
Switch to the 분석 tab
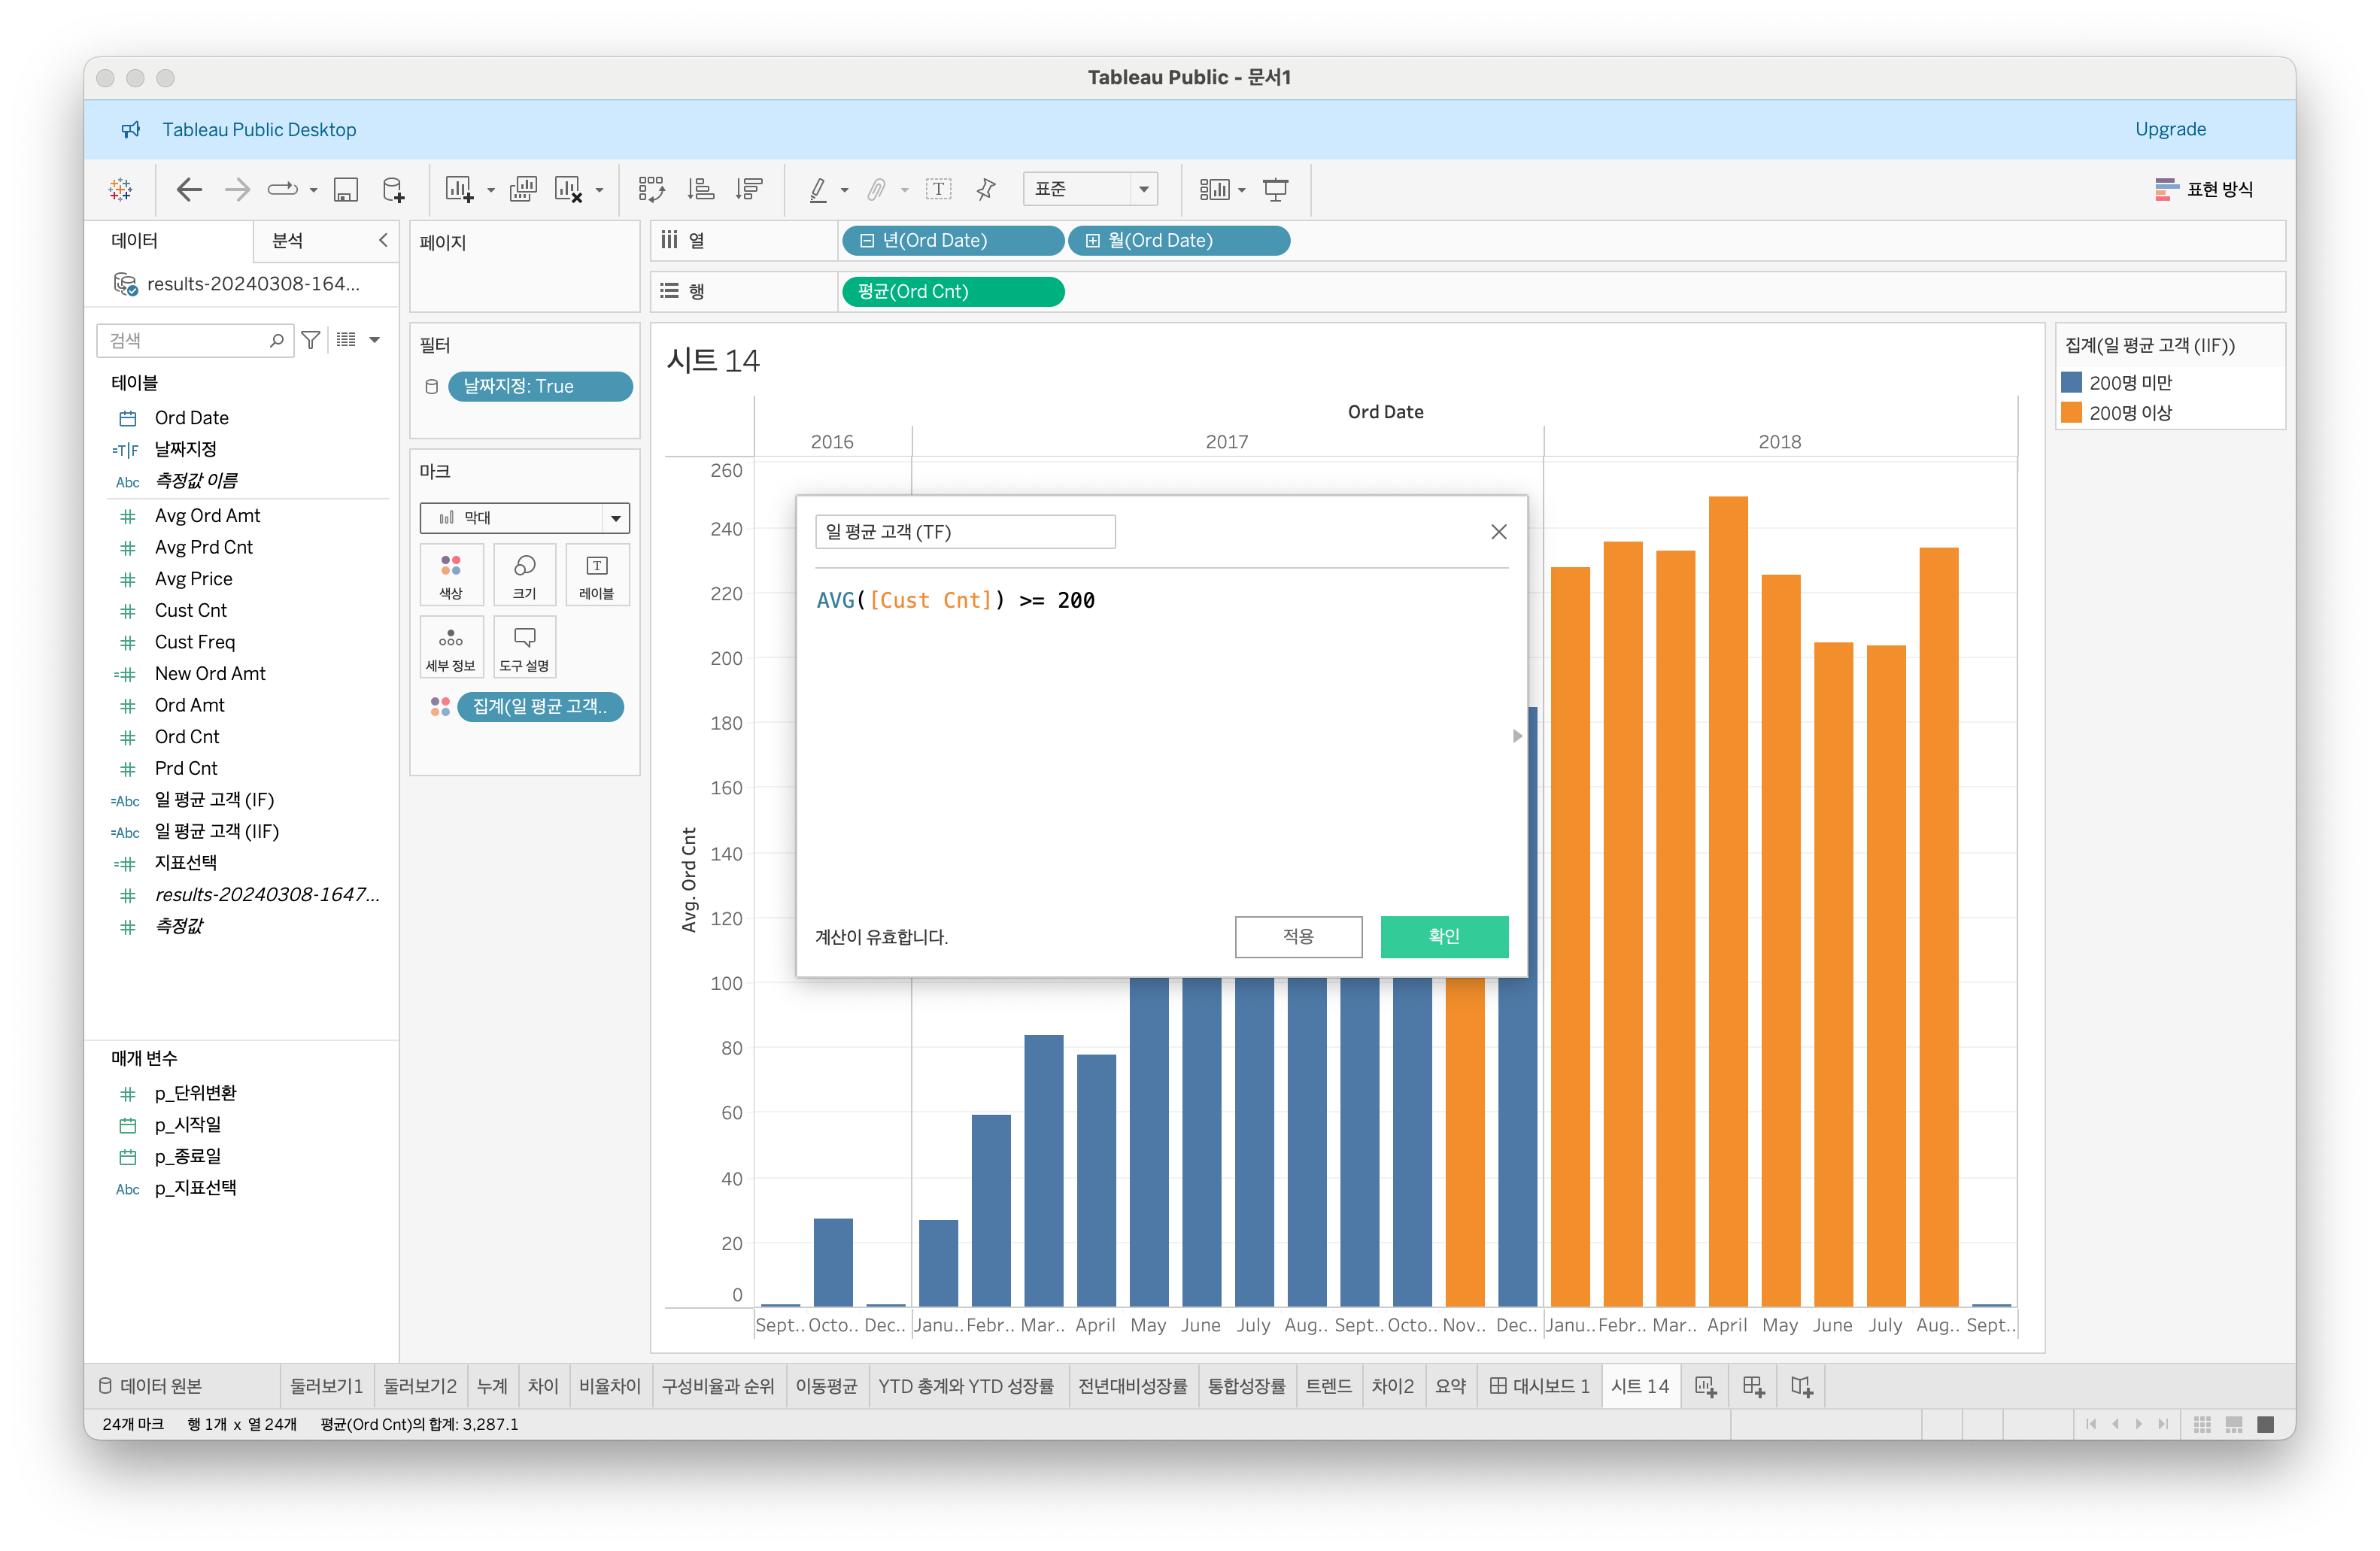tap(288, 240)
